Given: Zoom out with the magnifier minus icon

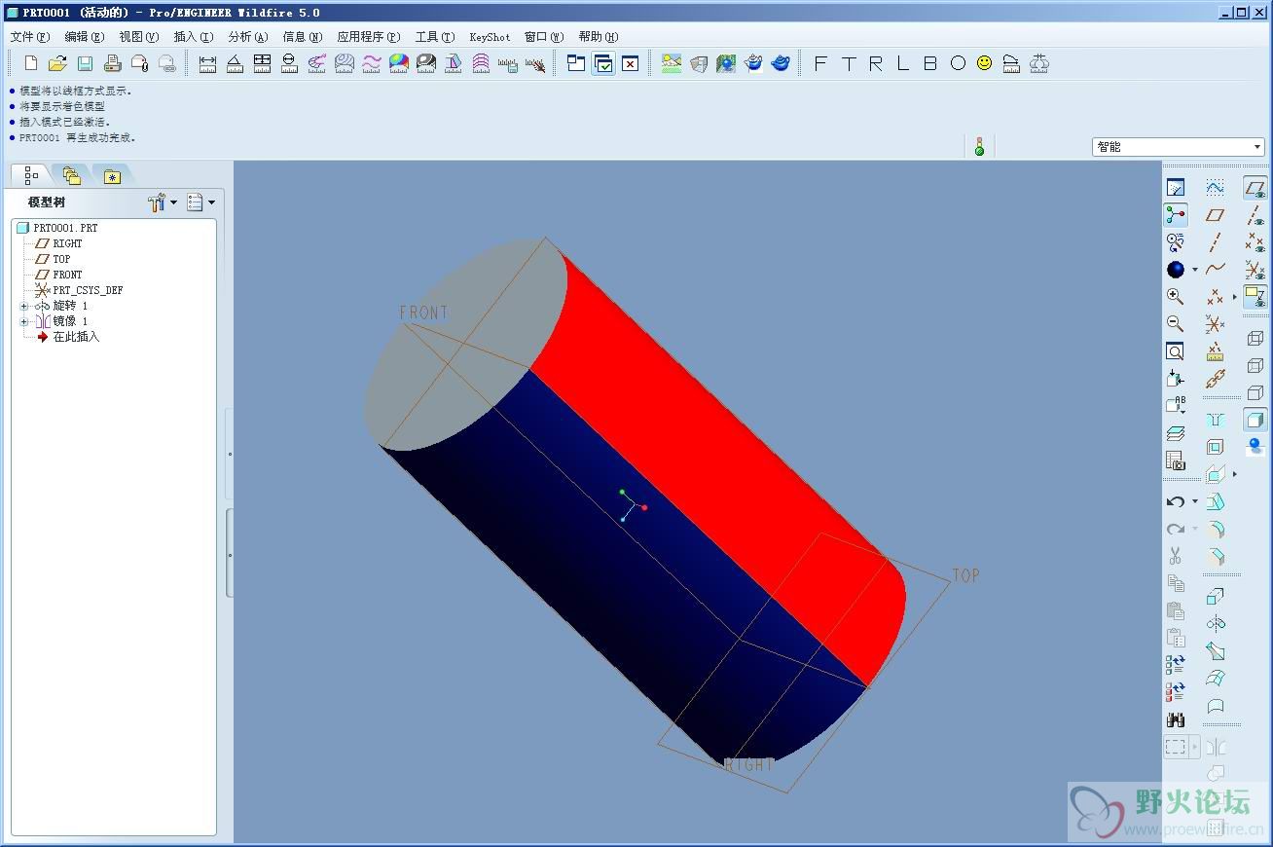Looking at the screenshot, I should coord(1176,324).
